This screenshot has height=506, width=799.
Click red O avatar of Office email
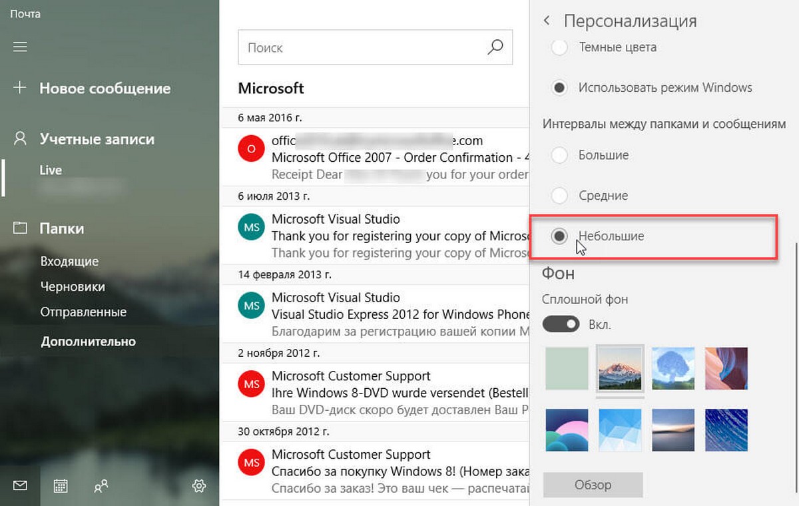tap(251, 148)
